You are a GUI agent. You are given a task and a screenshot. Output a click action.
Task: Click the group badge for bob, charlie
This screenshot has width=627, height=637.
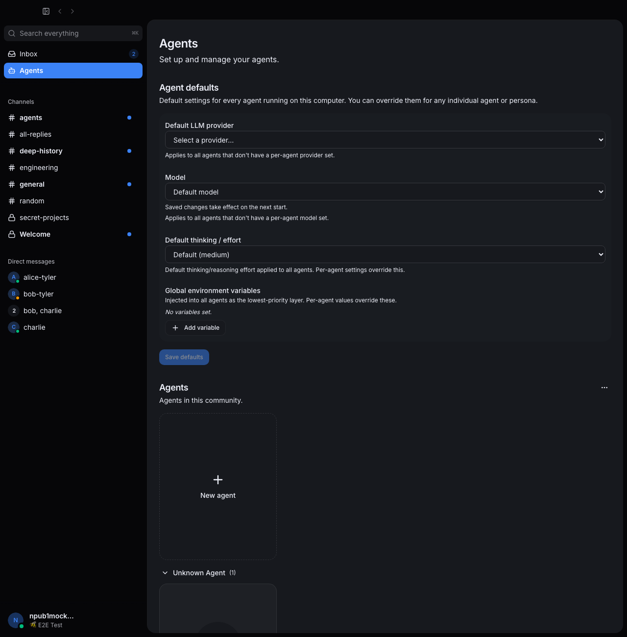pos(14,311)
